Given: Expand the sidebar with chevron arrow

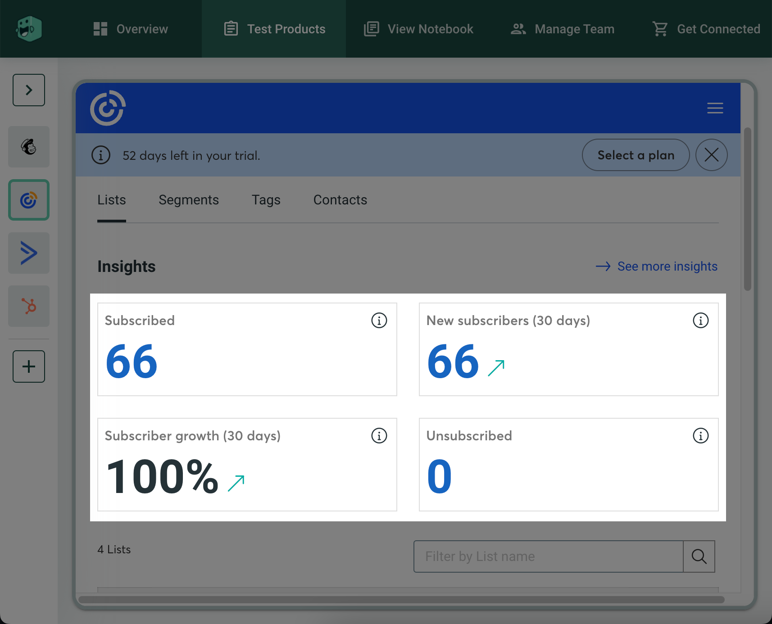Looking at the screenshot, I should click(x=29, y=90).
